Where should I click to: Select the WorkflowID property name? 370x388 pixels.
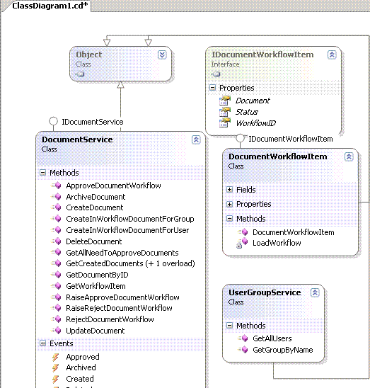point(255,123)
